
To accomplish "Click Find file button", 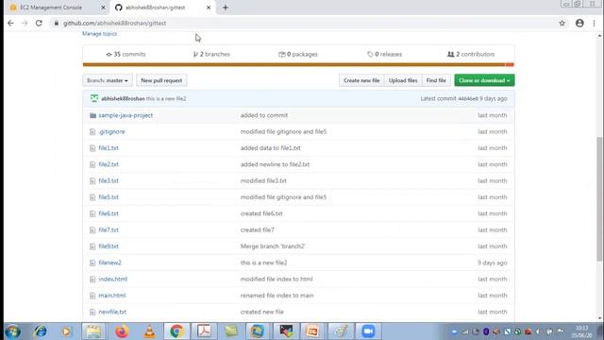I will (436, 80).
